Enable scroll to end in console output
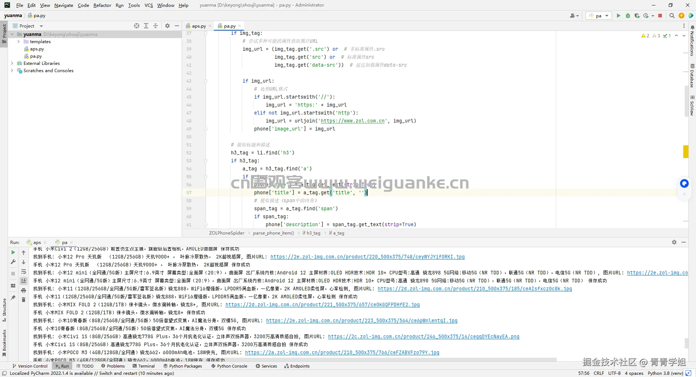Viewport: 696px width, 377px height. tap(24, 281)
